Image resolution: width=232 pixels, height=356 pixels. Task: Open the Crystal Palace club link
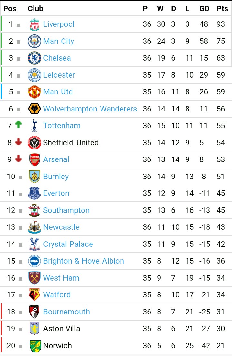coord(68,244)
